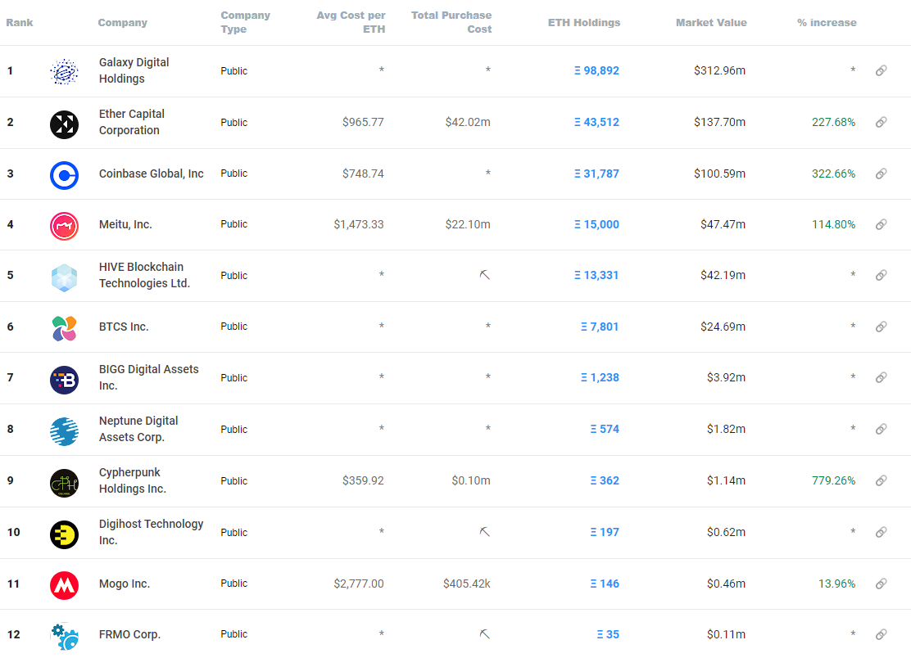Open the chain-link icon for Mogo Inc.
This screenshot has height=658, width=911.
[x=881, y=584]
